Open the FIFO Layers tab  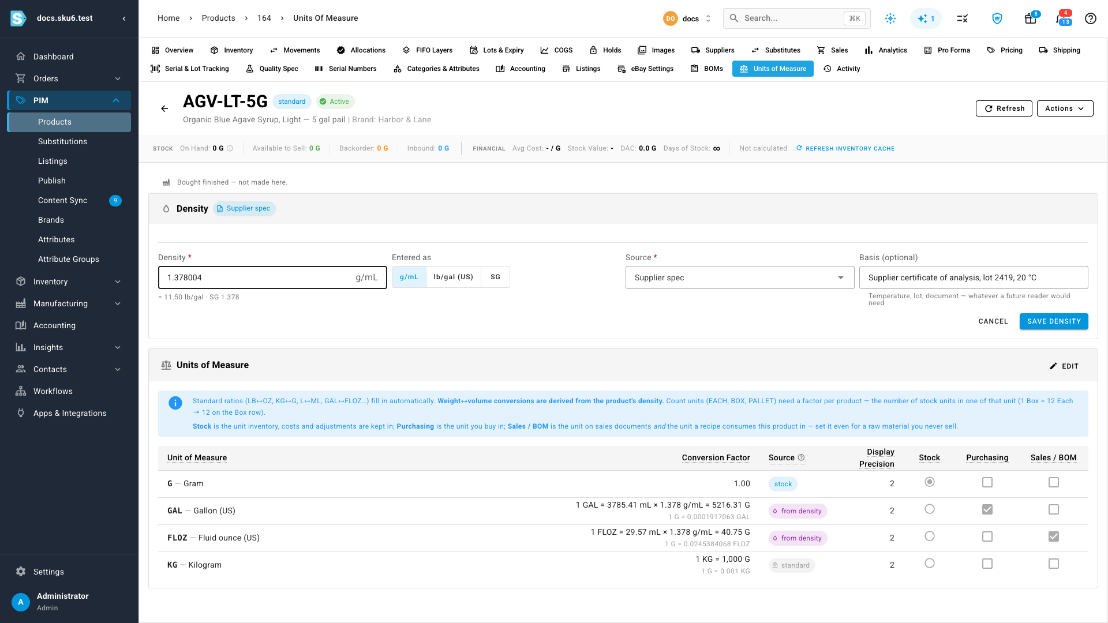click(x=428, y=50)
